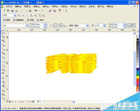This screenshot has width=140, height=111.
Task: Click the no-fill (X) swatch
Action: [x=138, y=37]
